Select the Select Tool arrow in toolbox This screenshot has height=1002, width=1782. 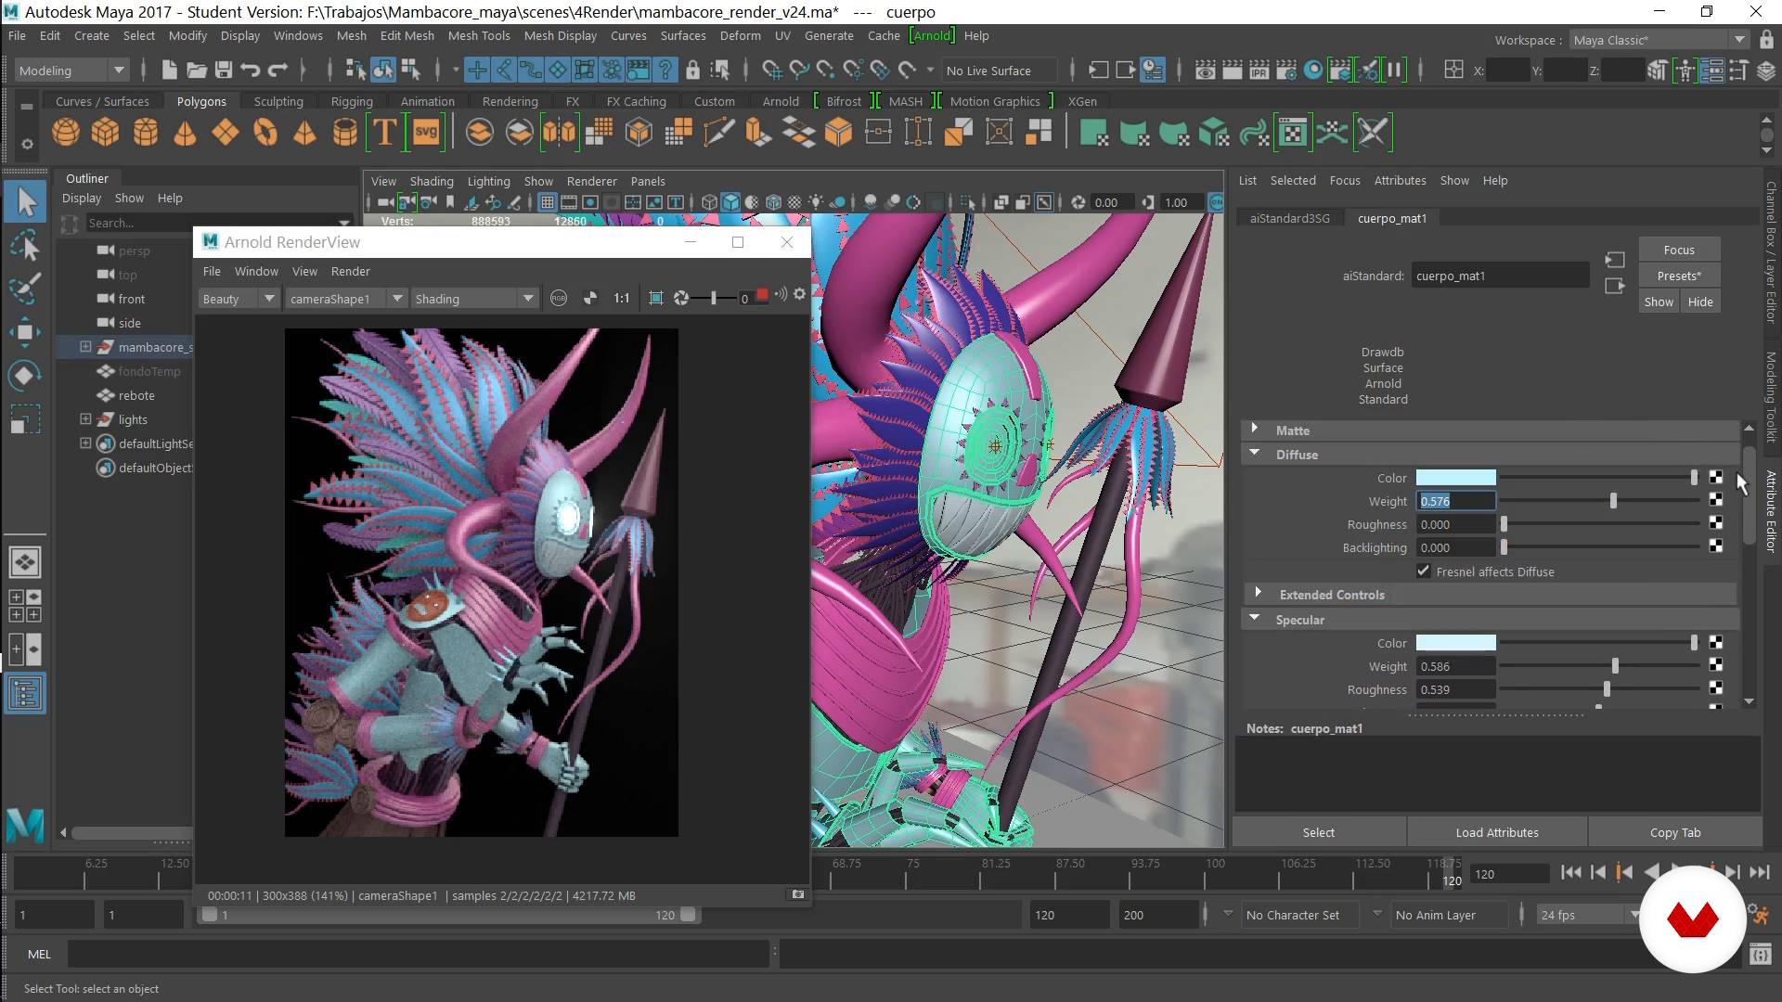25,201
